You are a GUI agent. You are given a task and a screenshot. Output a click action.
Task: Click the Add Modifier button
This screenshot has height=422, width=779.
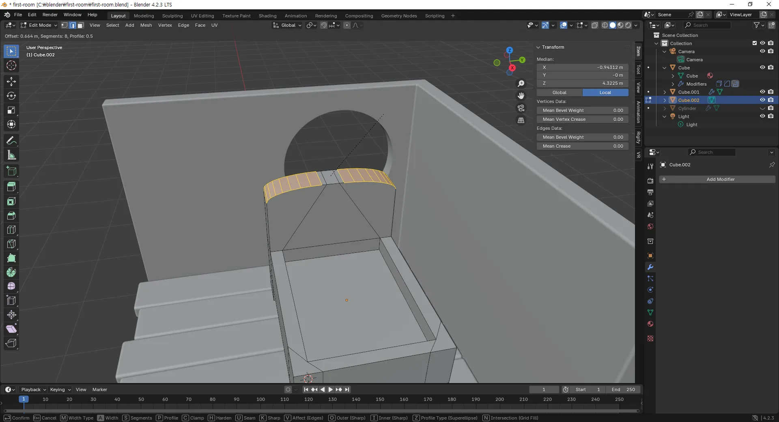click(717, 179)
